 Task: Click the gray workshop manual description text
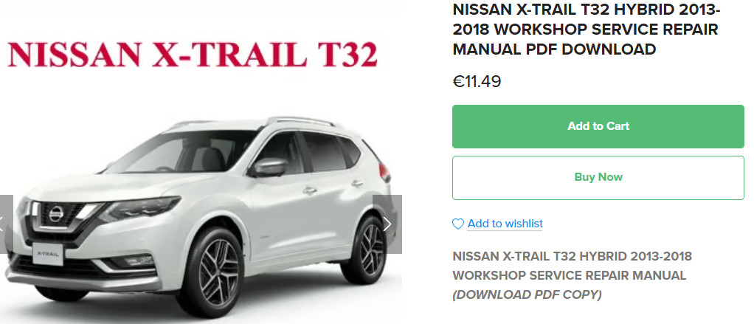point(573,266)
